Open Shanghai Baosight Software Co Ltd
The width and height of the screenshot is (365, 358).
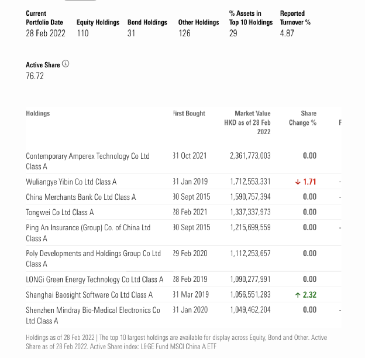tap(89, 295)
